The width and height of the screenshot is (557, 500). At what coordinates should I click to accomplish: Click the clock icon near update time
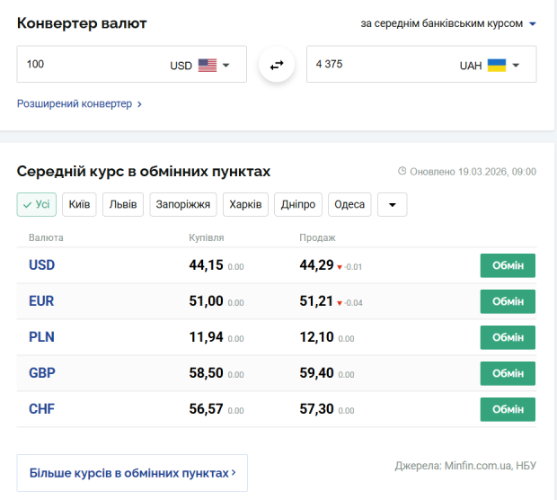402,171
